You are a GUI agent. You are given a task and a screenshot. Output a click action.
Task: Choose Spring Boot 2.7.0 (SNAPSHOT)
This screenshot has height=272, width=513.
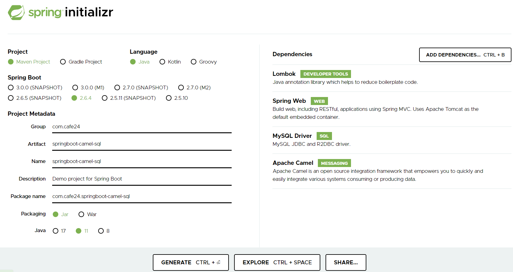pyautogui.click(x=141, y=87)
